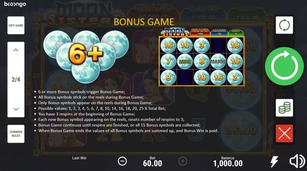This screenshot has height=171, width=307.
Task: Click the Bet amount 60.00
Action: pyautogui.click(x=153, y=163)
